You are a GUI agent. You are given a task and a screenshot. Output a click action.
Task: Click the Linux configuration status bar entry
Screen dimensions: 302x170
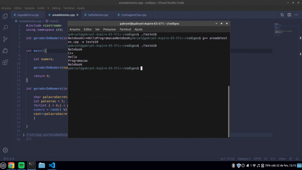(x=282, y=159)
